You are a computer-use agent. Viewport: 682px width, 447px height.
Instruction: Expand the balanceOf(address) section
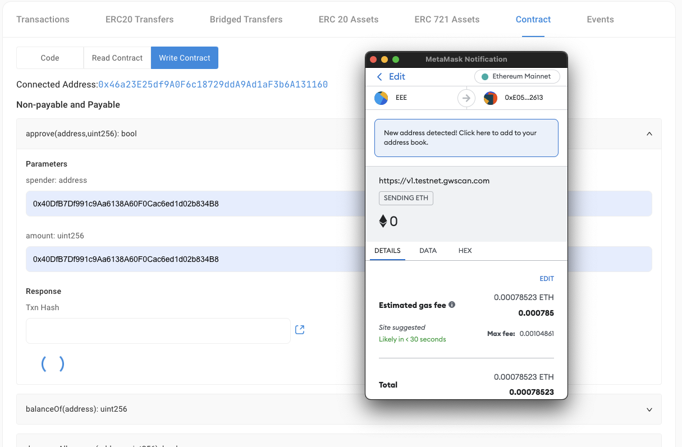(649, 409)
